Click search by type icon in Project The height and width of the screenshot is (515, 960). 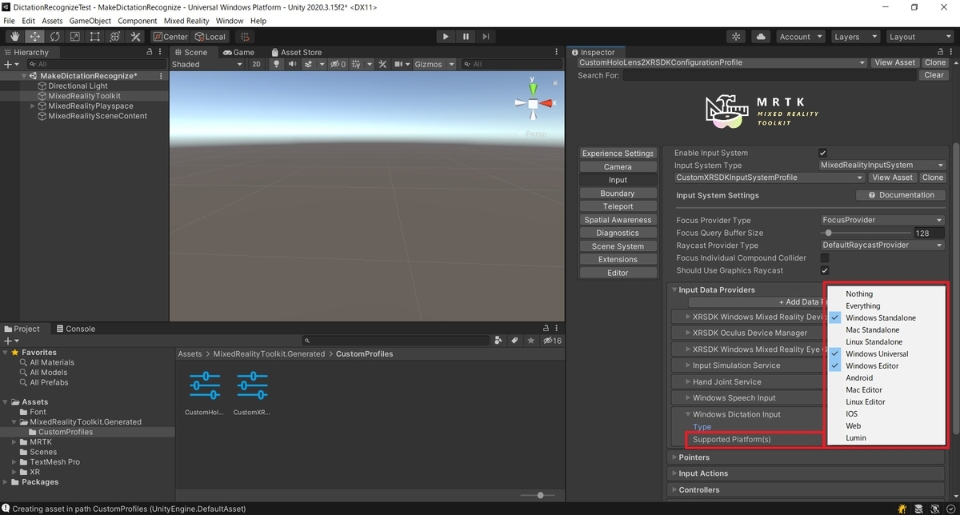[x=498, y=341]
